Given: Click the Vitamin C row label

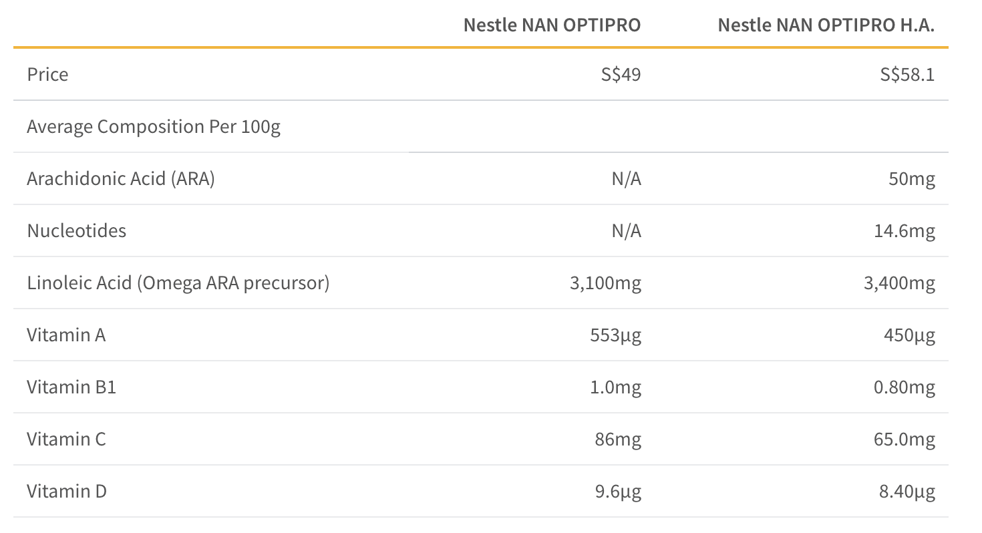Looking at the screenshot, I should (66, 439).
